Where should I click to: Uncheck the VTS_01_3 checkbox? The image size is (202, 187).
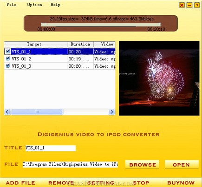click(8, 66)
